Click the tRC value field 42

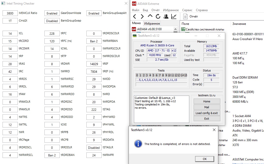[10, 71]
